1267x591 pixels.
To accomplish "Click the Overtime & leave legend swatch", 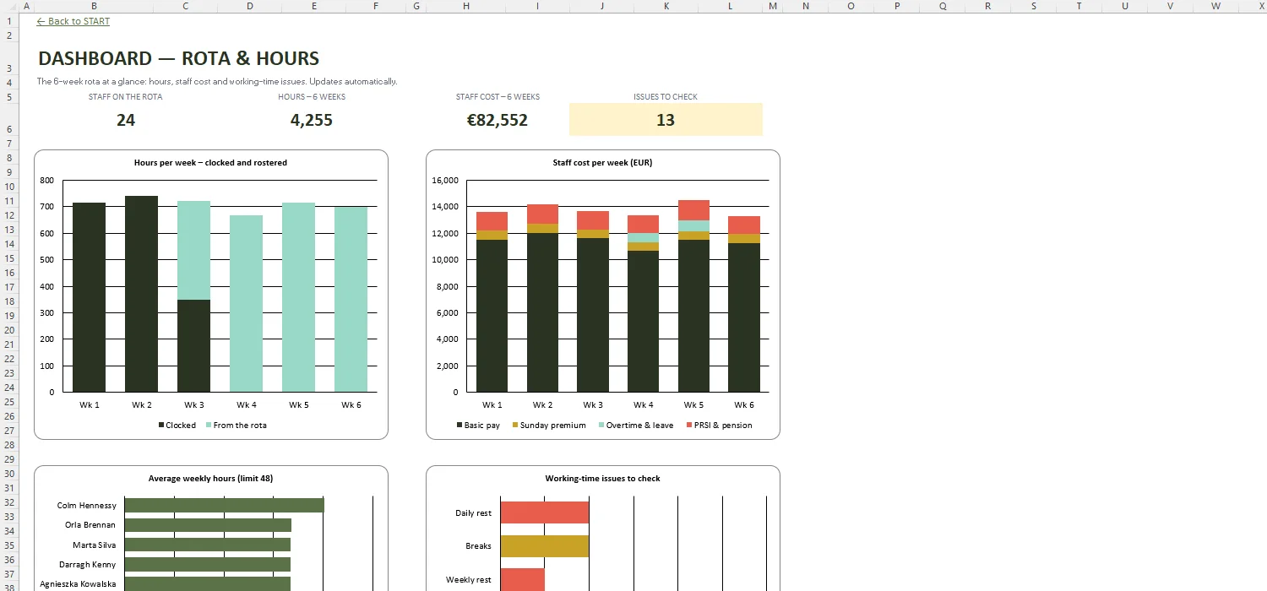I will pos(601,426).
